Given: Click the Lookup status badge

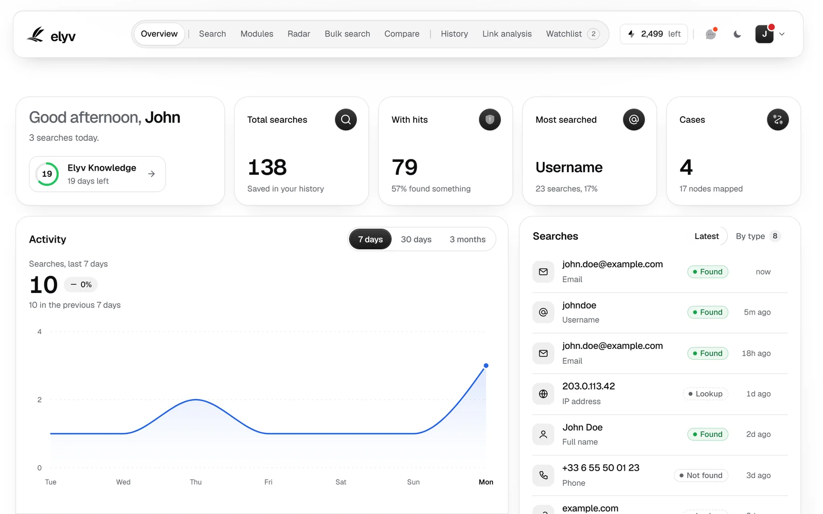Looking at the screenshot, I should click(x=705, y=394).
